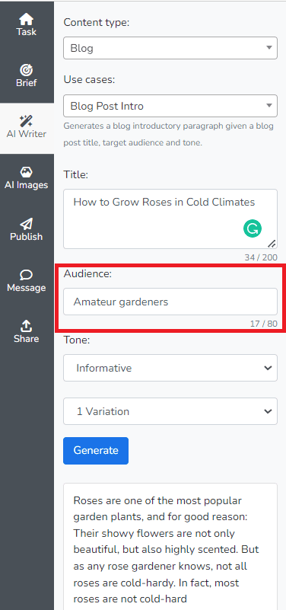Image resolution: width=286 pixels, height=610 pixels.
Task: Click the Grammarly icon in Title field
Action: 253,228
